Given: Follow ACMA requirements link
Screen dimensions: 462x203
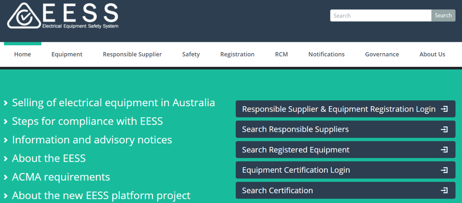Looking at the screenshot, I should coord(61,177).
